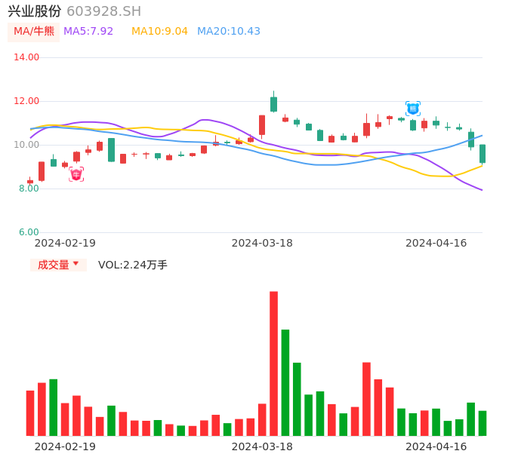
Task: Click the 兴业股份 stock name
Action: click(35, 11)
